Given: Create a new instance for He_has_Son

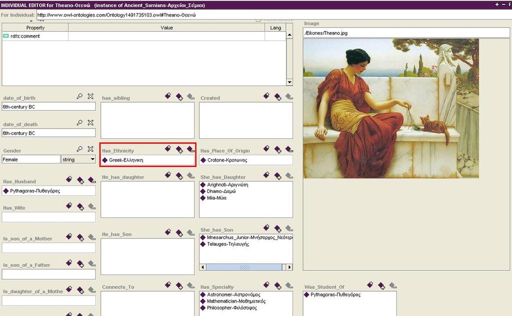Looking at the screenshot, I should (x=168, y=232).
